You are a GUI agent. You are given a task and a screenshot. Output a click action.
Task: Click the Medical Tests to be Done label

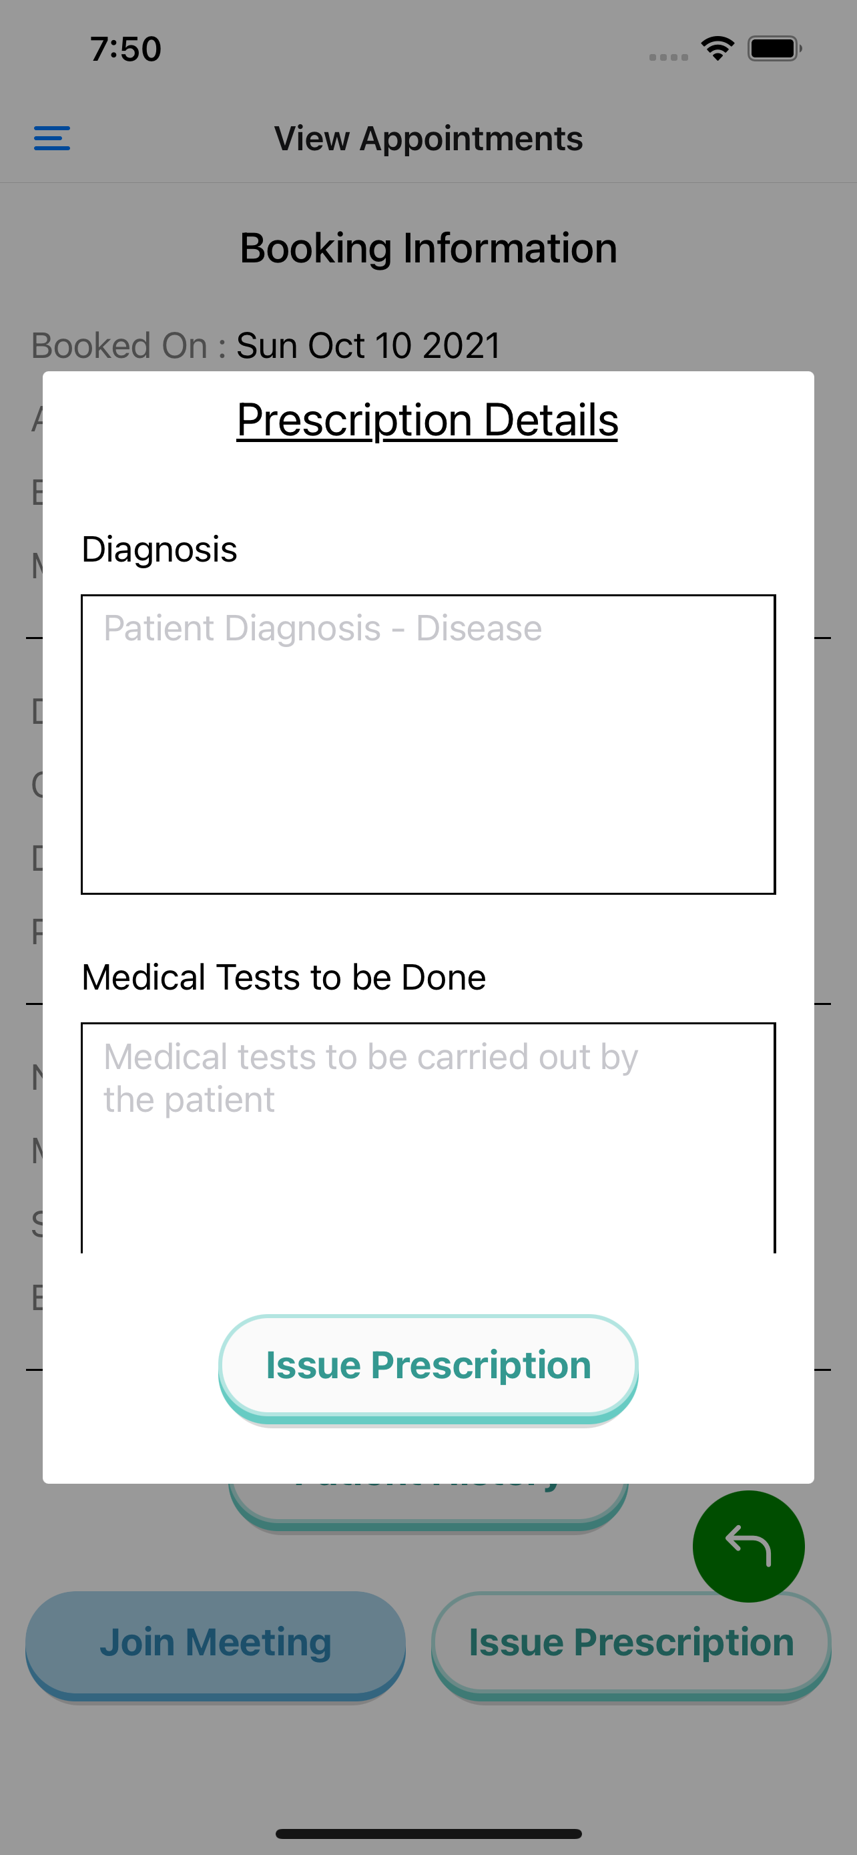(284, 977)
